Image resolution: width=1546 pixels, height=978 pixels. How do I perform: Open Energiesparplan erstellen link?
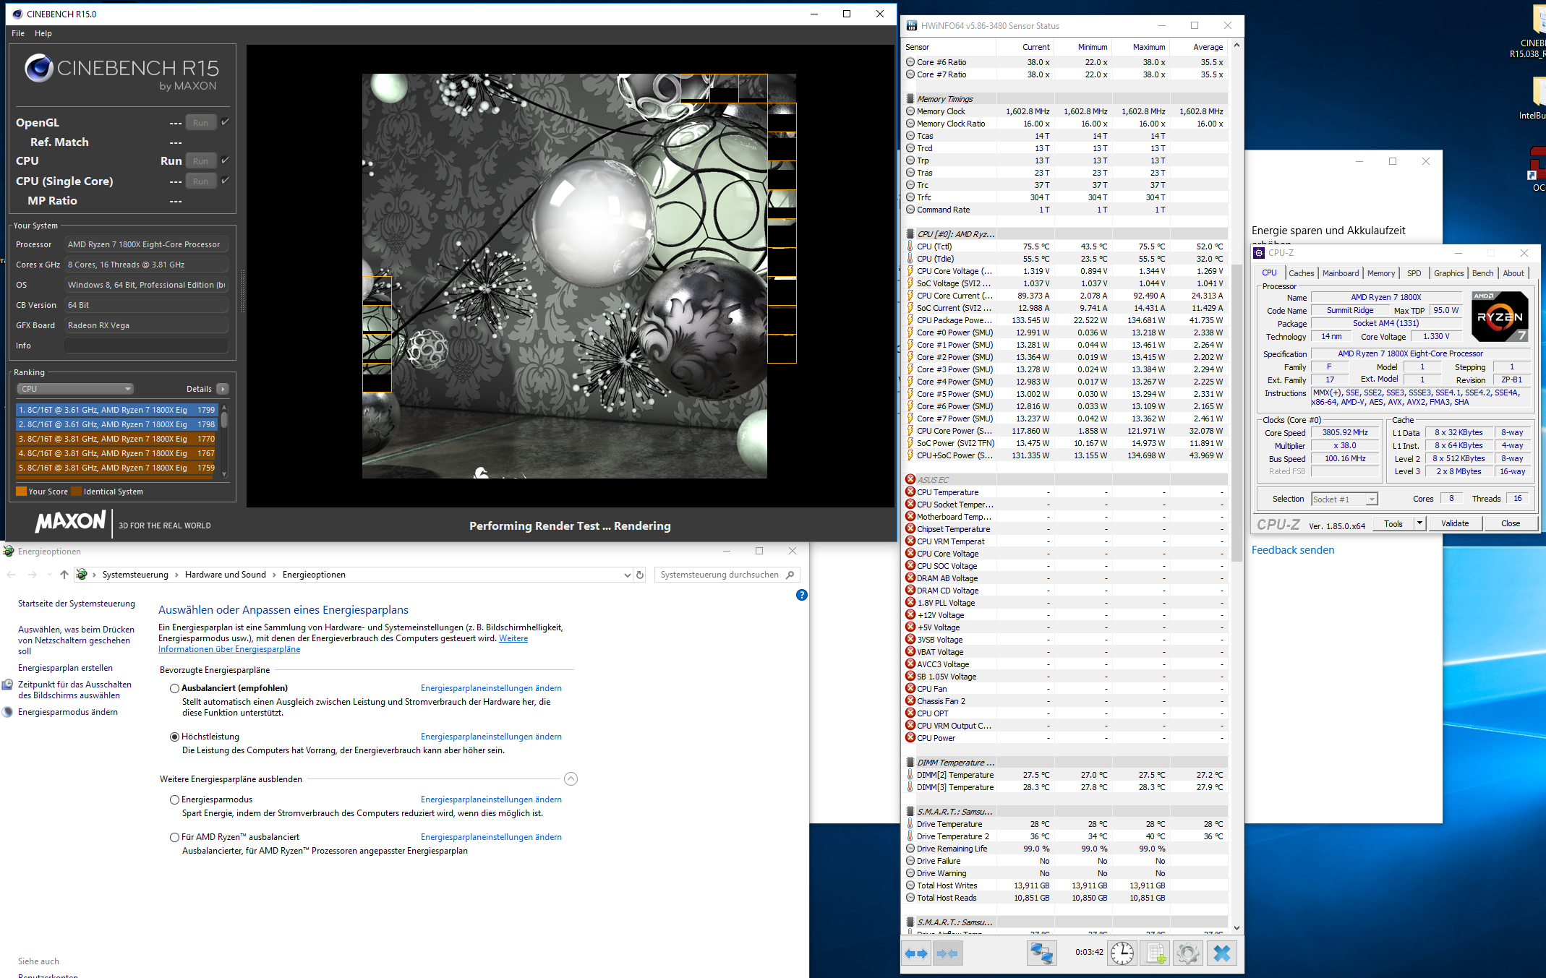[x=65, y=668]
